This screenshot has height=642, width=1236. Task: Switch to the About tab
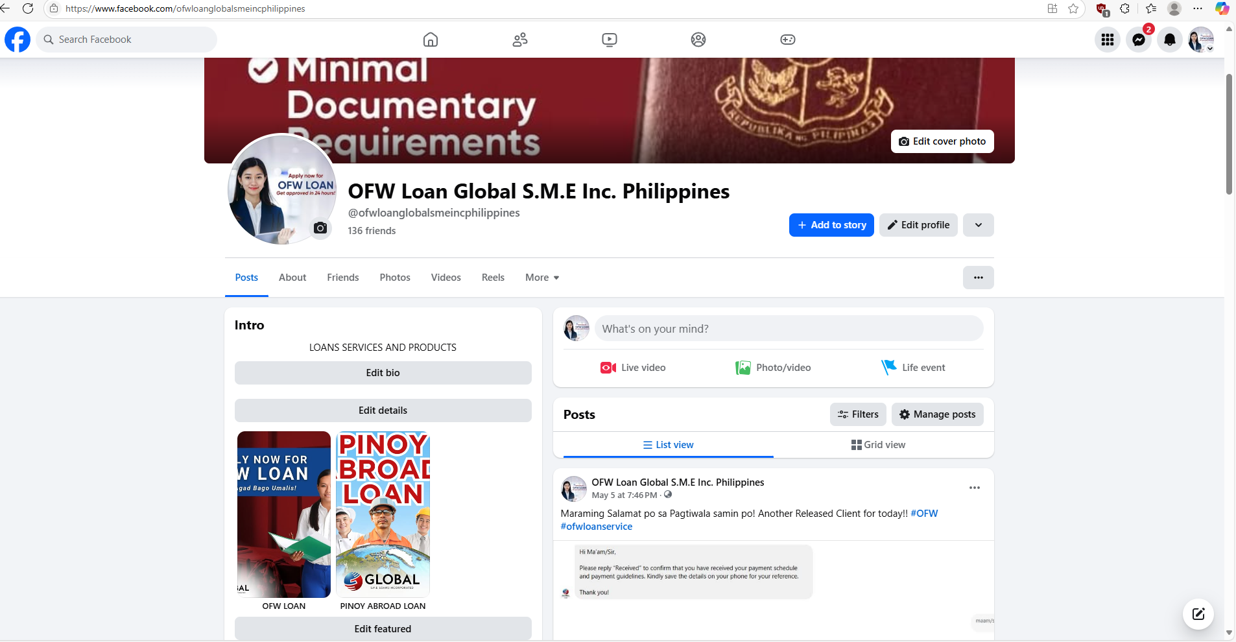point(292,278)
